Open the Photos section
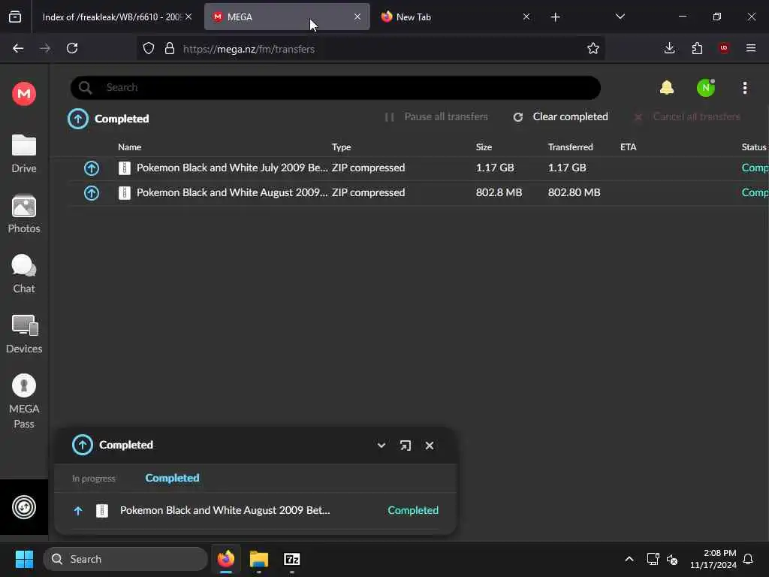The width and height of the screenshot is (769, 577). pyautogui.click(x=23, y=214)
